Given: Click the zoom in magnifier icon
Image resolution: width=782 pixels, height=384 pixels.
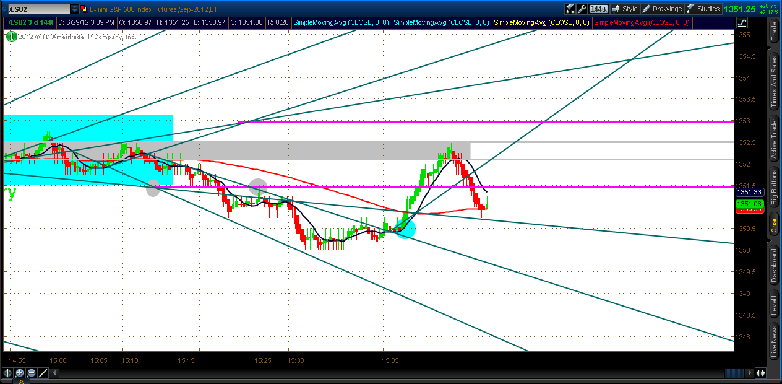Looking at the screenshot, I should coord(19,373).
